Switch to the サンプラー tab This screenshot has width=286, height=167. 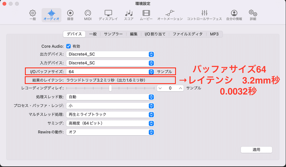tap(113, 34)
